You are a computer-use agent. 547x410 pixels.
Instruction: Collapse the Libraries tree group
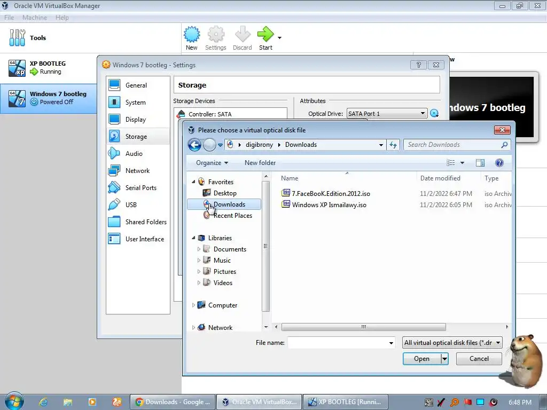[193, 238]
